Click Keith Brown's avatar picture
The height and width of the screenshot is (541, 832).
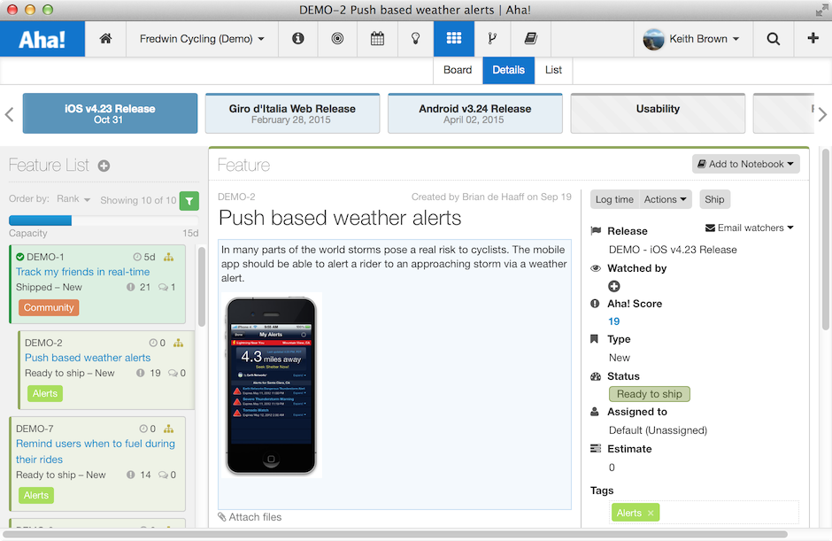pyautogui.click(x=654, y=39)
